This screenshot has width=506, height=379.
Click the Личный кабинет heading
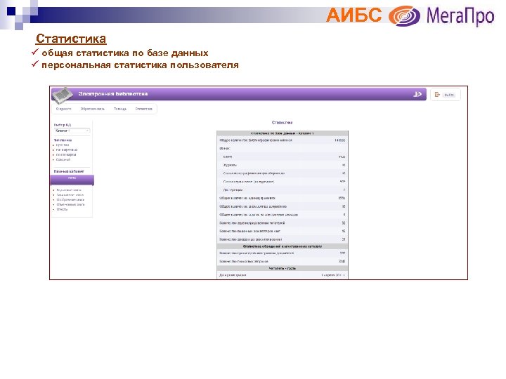[69, 171]
